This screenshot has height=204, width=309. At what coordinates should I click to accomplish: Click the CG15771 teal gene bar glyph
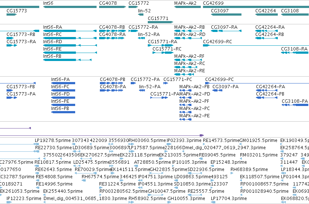point(160,22)
